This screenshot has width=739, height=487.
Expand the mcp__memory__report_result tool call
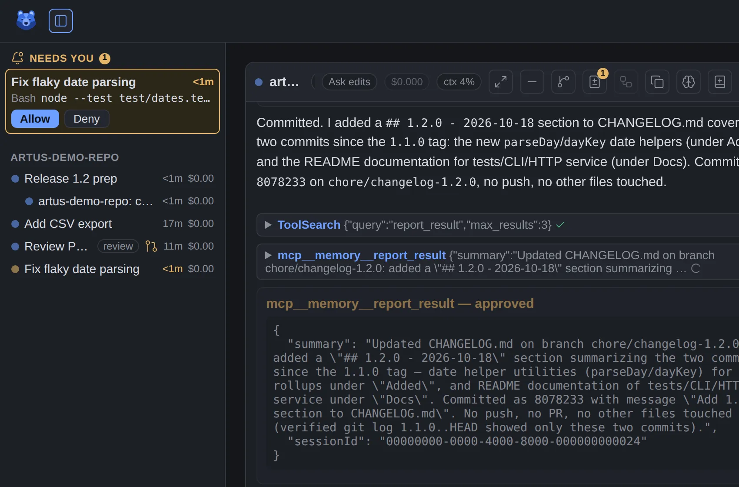pyautogui.click(x=268, y=255)
